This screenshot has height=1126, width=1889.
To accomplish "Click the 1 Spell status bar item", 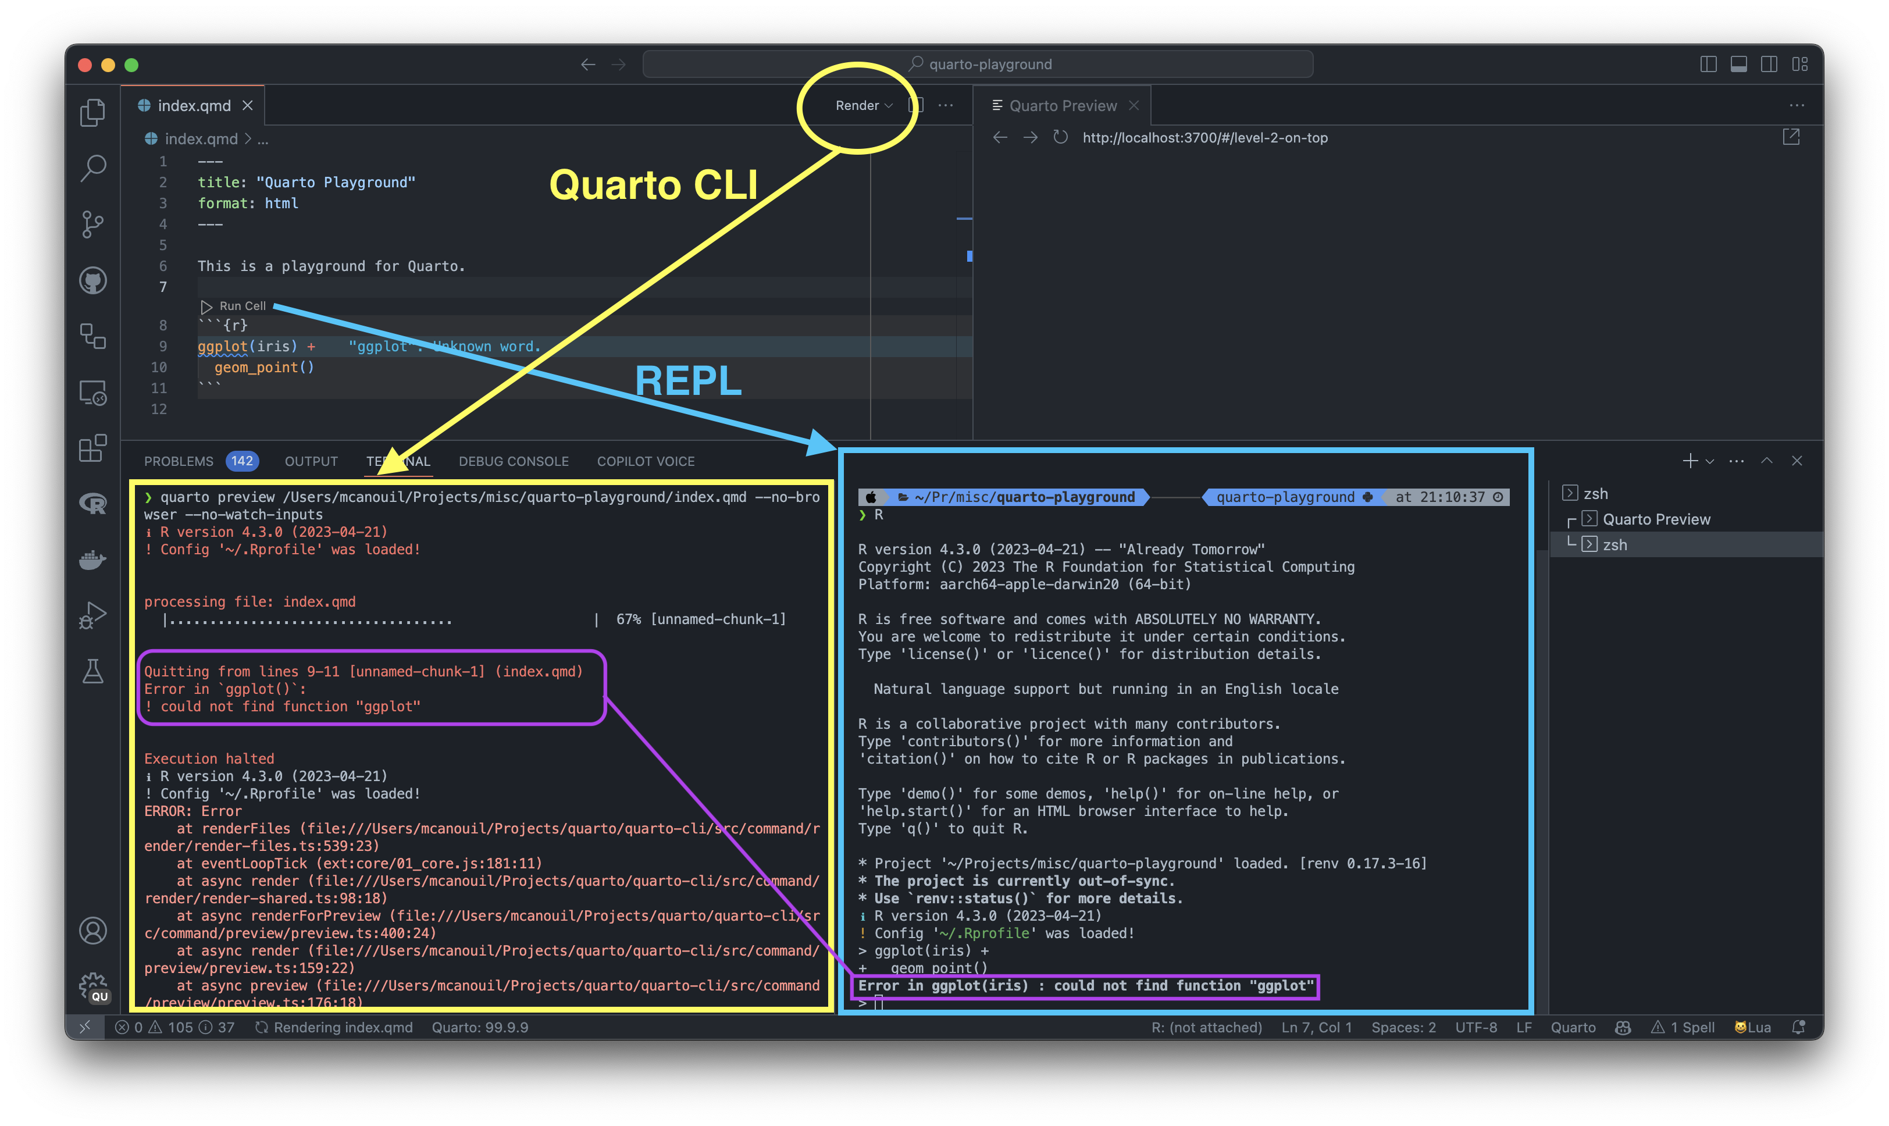I will (x=1683, y=1027).
